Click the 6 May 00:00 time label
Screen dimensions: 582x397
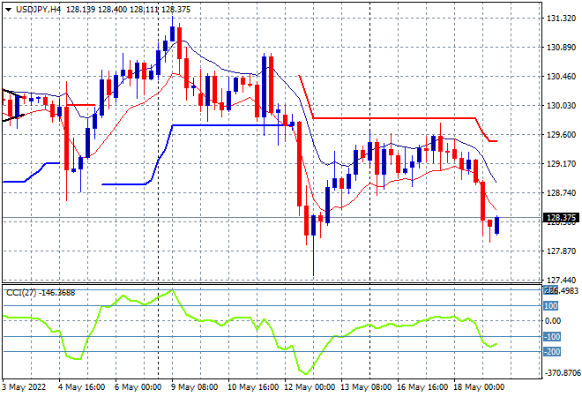pyautogui.click(x=138, y=387)
